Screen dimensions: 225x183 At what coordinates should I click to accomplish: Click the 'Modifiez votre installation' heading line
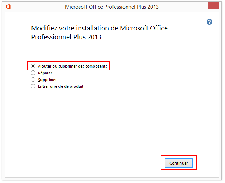(99, 28)
